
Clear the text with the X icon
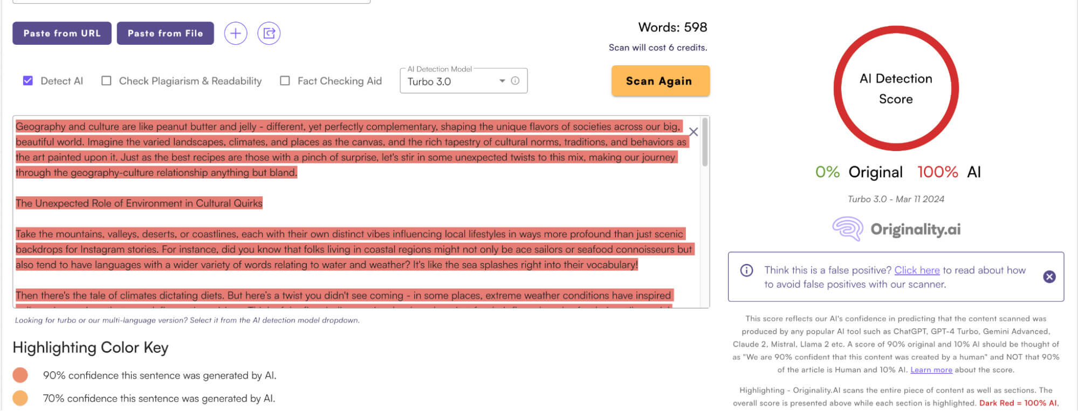click(694, 132)
